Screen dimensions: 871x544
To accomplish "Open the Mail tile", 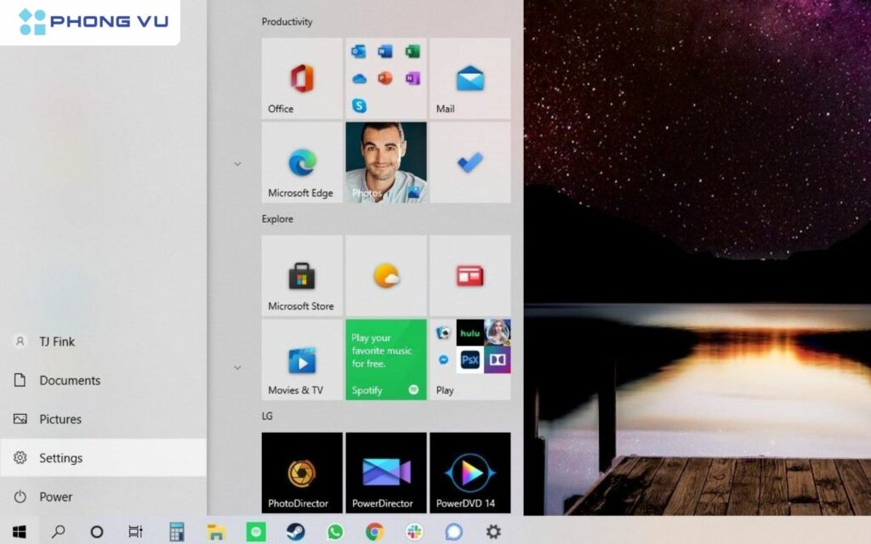I will [470, 78].
